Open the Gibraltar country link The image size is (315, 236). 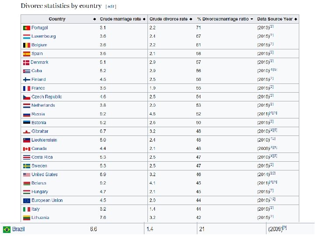coord(40,131)
